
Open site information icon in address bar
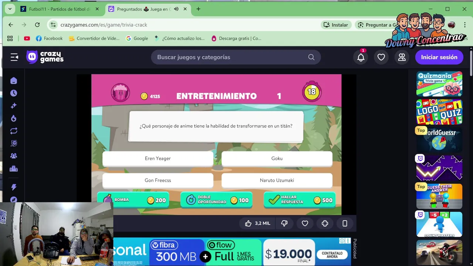pos(53,25)
